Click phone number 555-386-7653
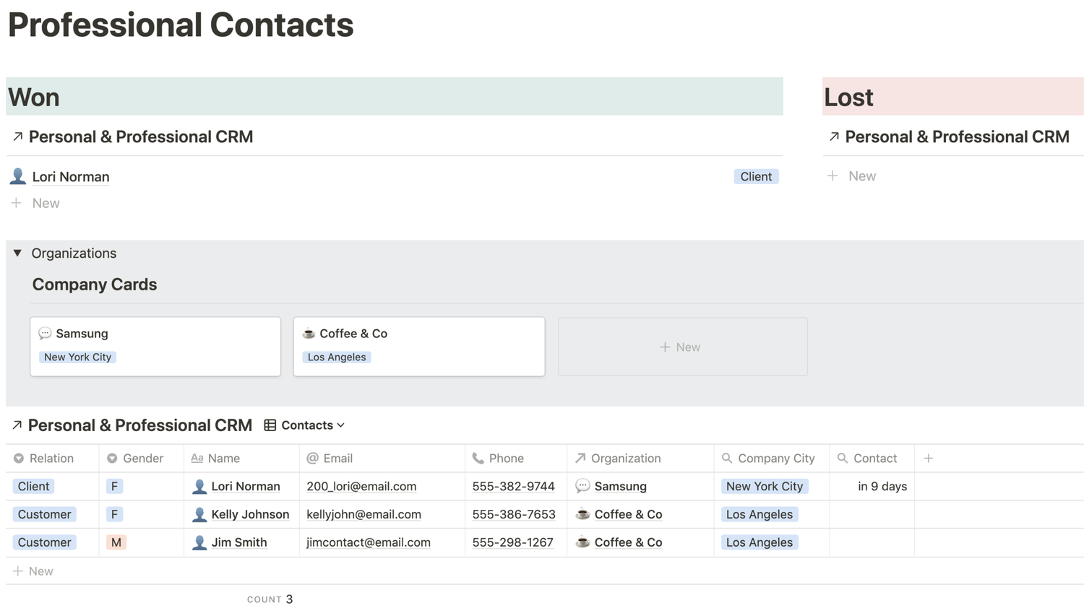Viewport: 1084px width, 616px height. tap(514, 514)
